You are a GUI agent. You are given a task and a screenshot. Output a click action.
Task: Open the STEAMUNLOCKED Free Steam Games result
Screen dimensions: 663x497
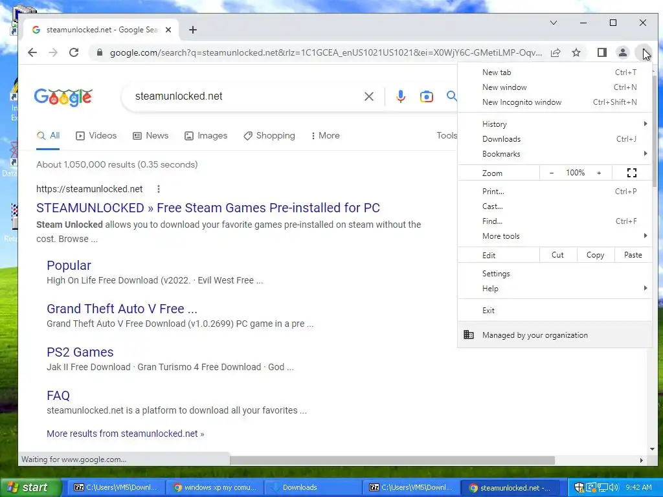pyautogui.click(x=208, y=208)
